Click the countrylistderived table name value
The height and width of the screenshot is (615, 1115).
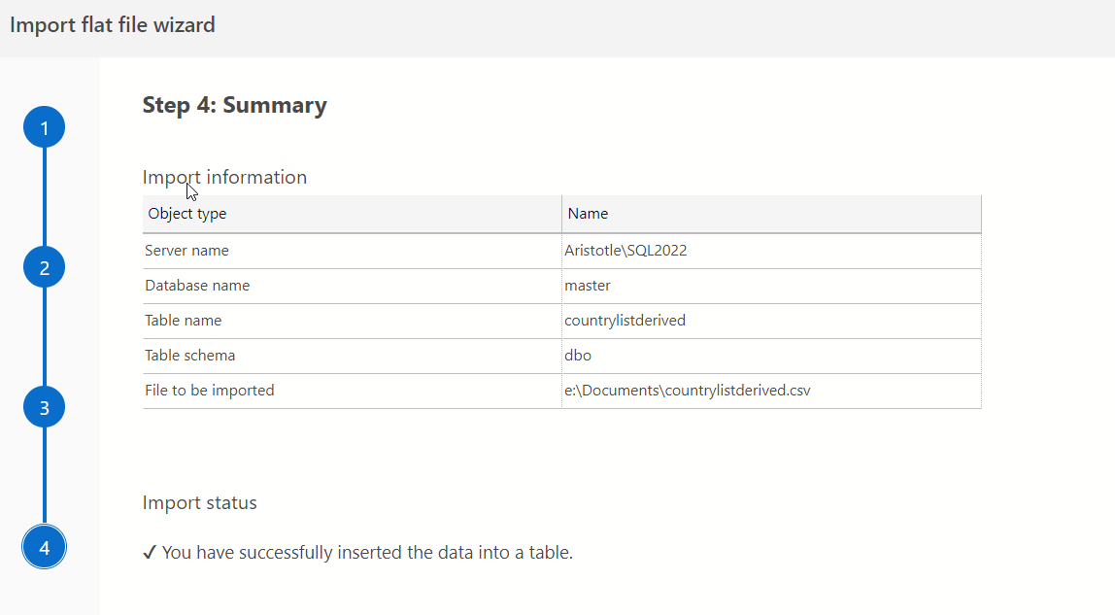click(x=625, y=321)
